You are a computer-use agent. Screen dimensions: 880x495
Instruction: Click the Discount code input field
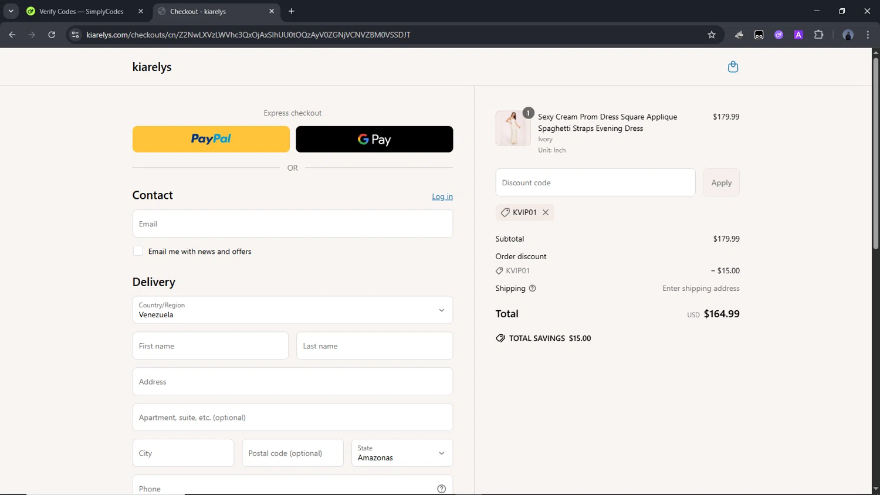[x=595, y=182]
